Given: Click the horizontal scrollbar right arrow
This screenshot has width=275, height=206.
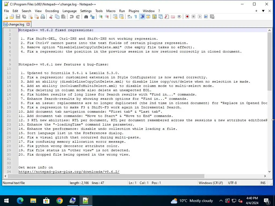Looking at the screenshot, I should tap(265, 176).
